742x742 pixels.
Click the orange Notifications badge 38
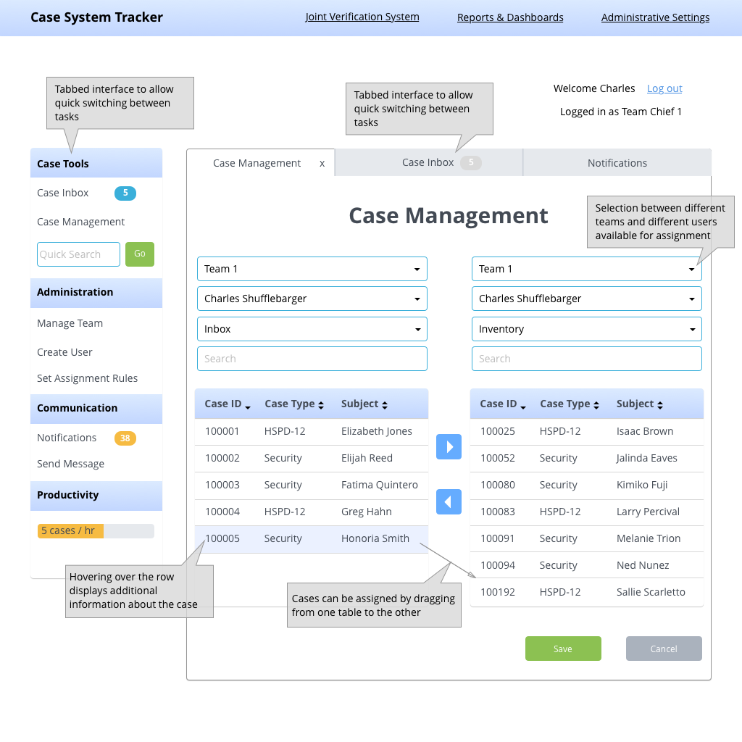click(125, 438)
